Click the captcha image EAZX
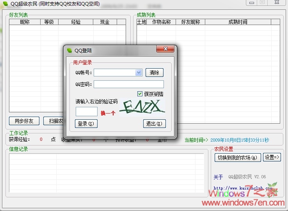Screen dimensions: 288x211 [x=142, y=106]
